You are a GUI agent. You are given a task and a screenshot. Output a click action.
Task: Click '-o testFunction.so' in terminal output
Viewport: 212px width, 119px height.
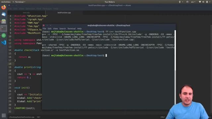(x=67, y=50)
